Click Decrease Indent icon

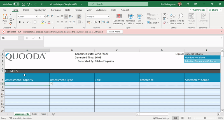(x=70, y=22)
